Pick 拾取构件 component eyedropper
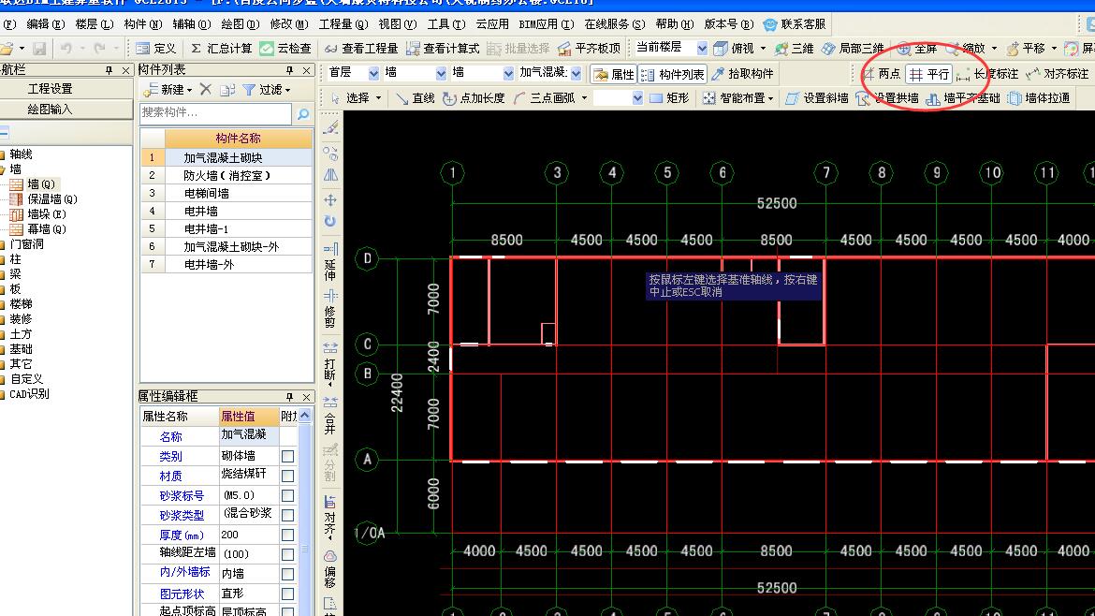The height and width of the screenshot is (616, 1095). click(x=743, y=73)
